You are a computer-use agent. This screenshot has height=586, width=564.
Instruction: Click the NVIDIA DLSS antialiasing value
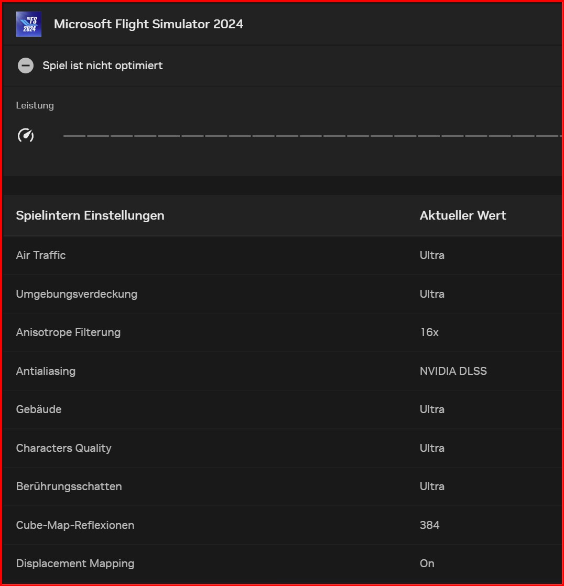(x=453, y=371)
